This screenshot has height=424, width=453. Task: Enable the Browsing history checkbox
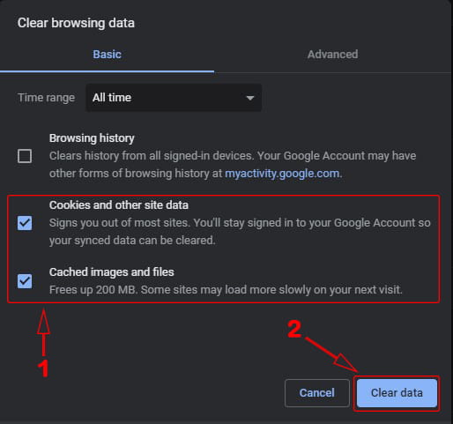click(x=25, y=156)
